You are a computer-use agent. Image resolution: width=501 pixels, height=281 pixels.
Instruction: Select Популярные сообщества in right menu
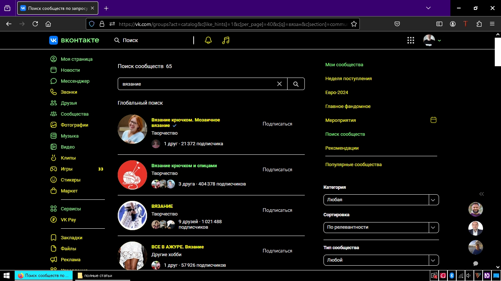pyautogui.click(x=354, y=165)
